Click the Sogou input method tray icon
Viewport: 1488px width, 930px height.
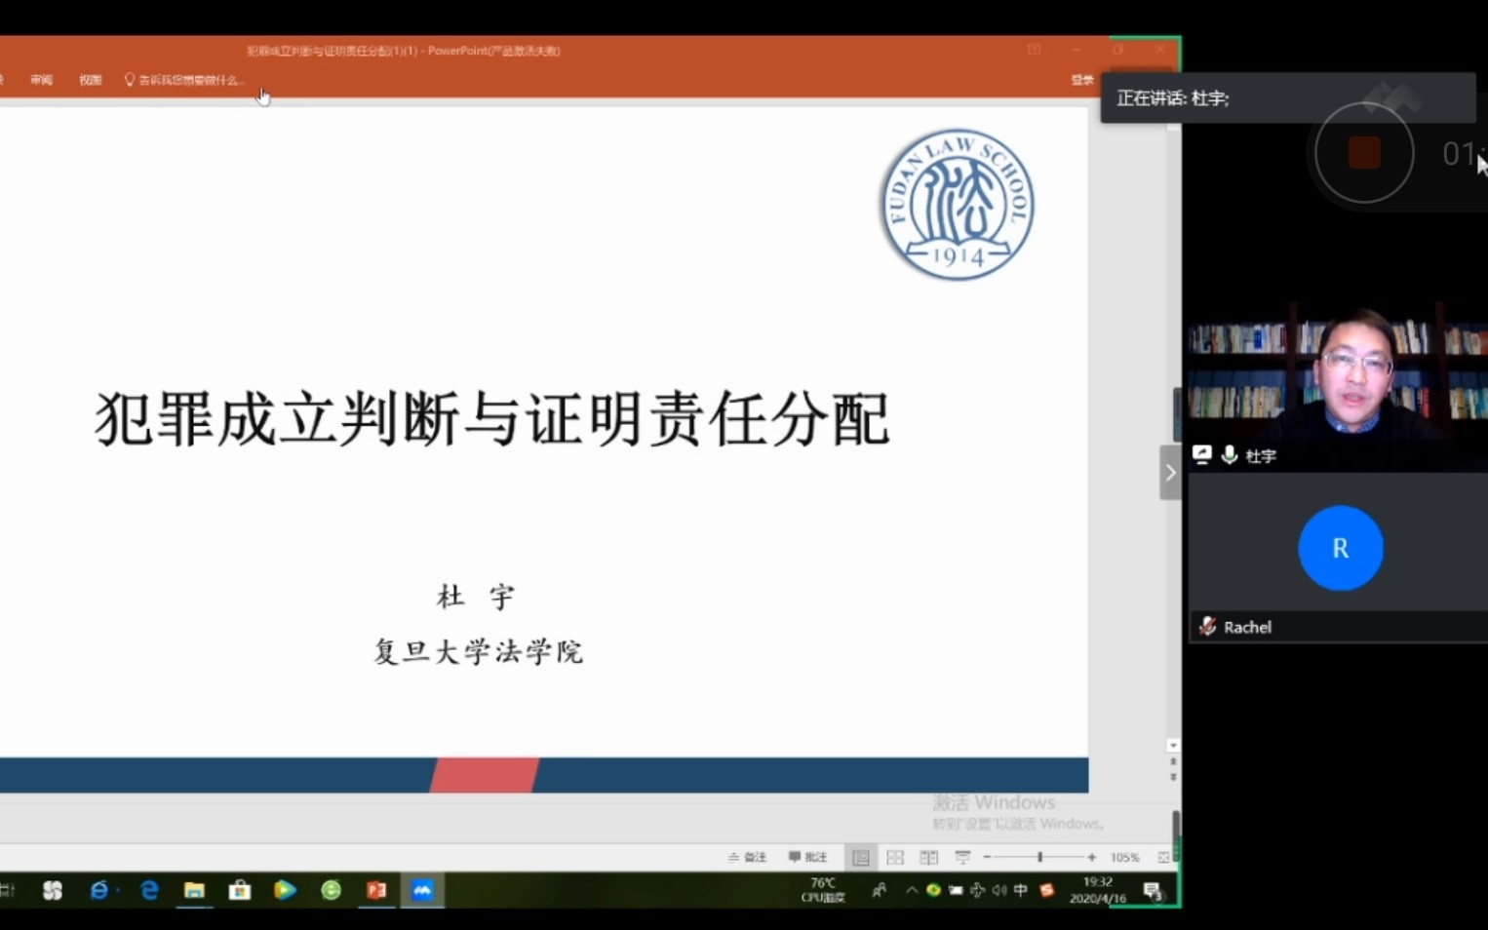point(1047,890)
